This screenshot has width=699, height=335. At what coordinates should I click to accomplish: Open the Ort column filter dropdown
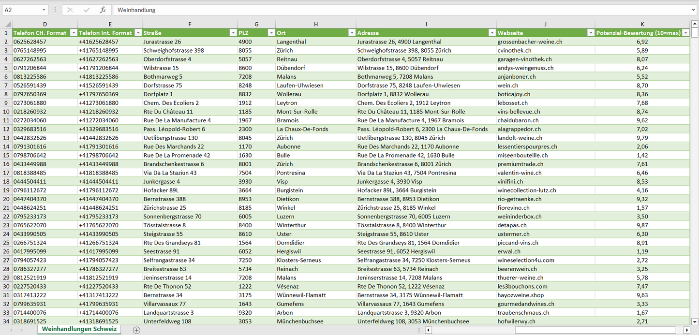[x=351, y=33]
